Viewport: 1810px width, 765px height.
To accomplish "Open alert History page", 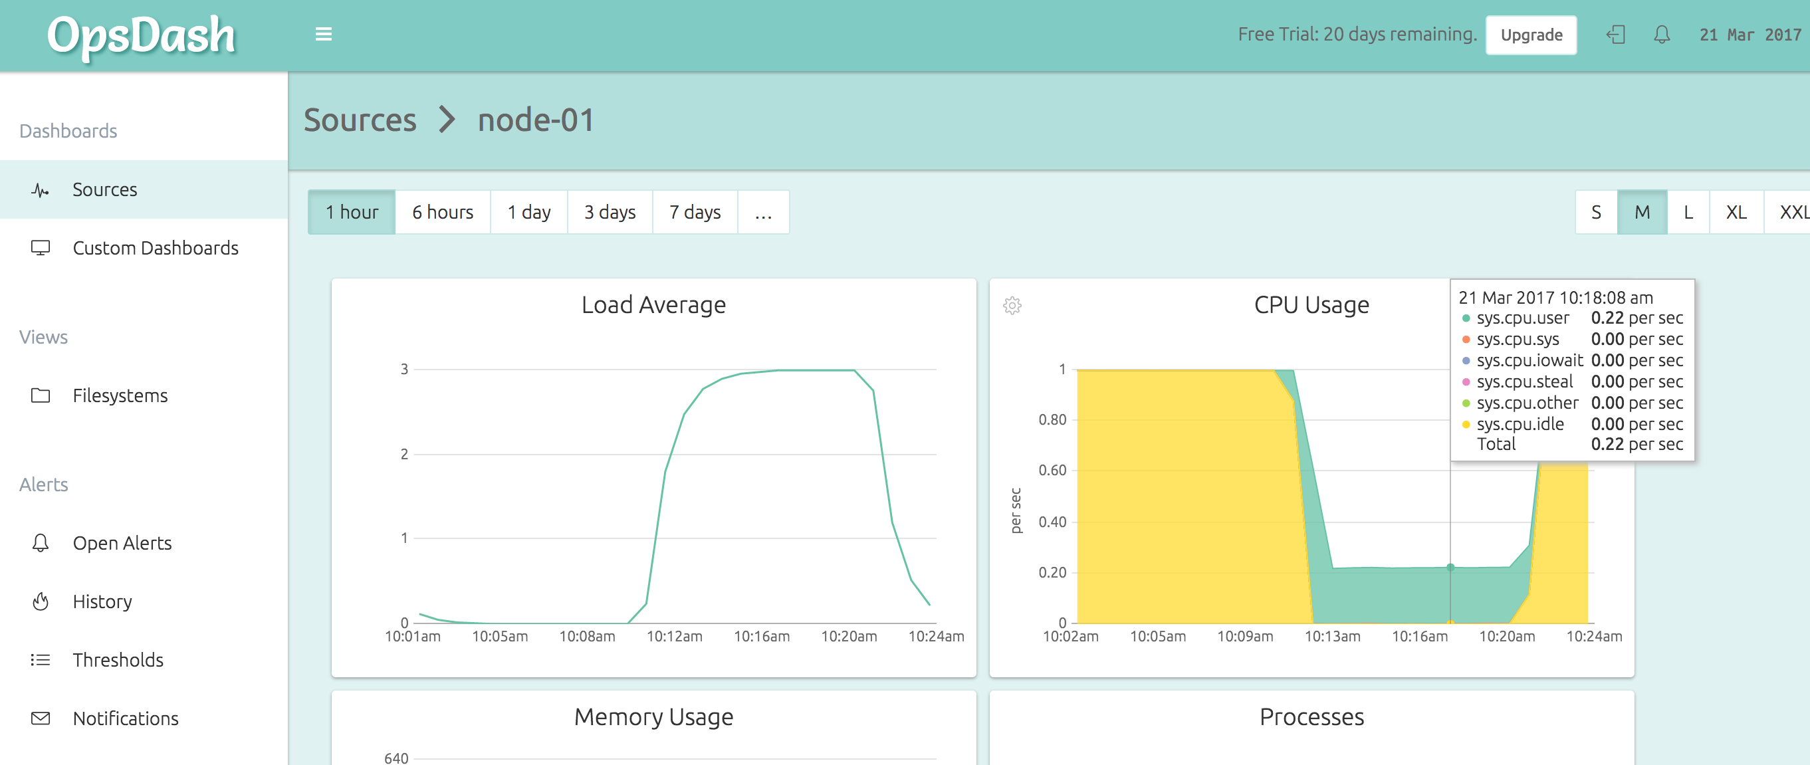I will pos(144,601).
